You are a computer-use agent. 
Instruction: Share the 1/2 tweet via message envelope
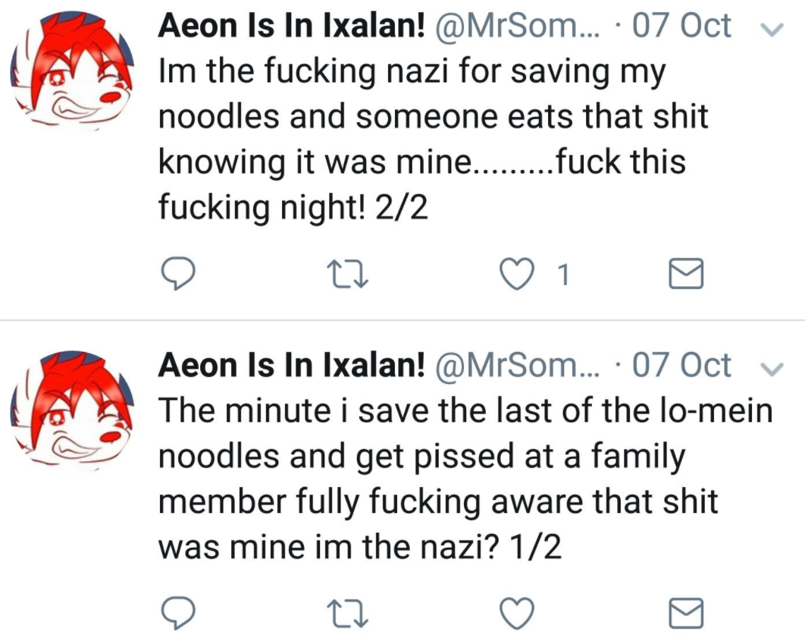686,613
